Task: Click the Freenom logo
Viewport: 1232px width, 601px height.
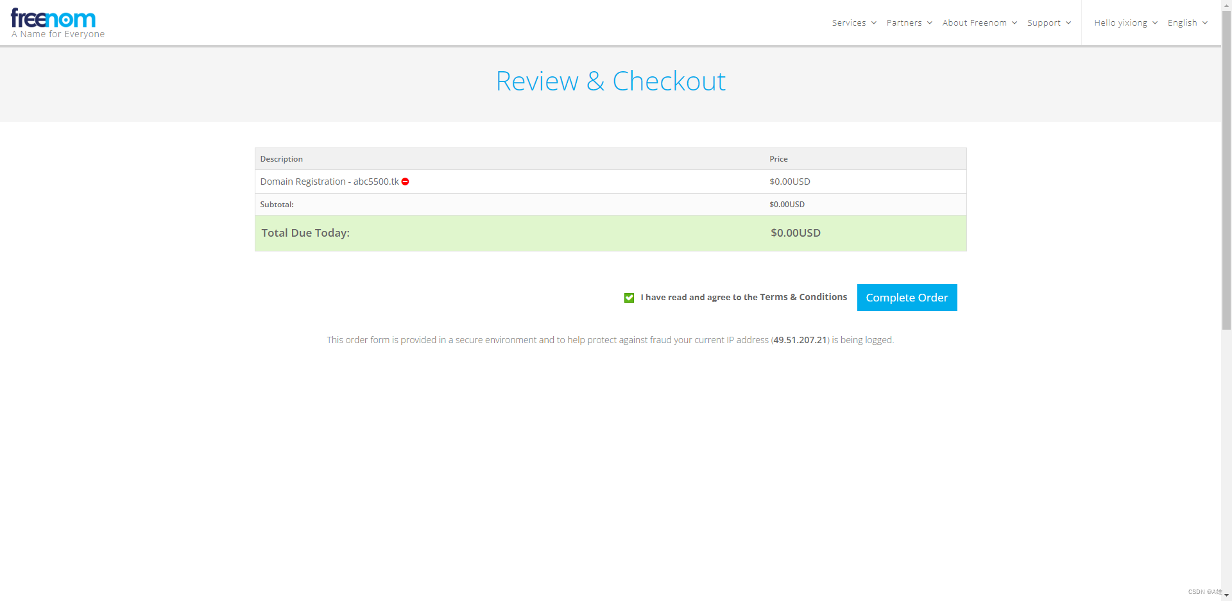Action: pyautogui.click(x=53, y=19)
